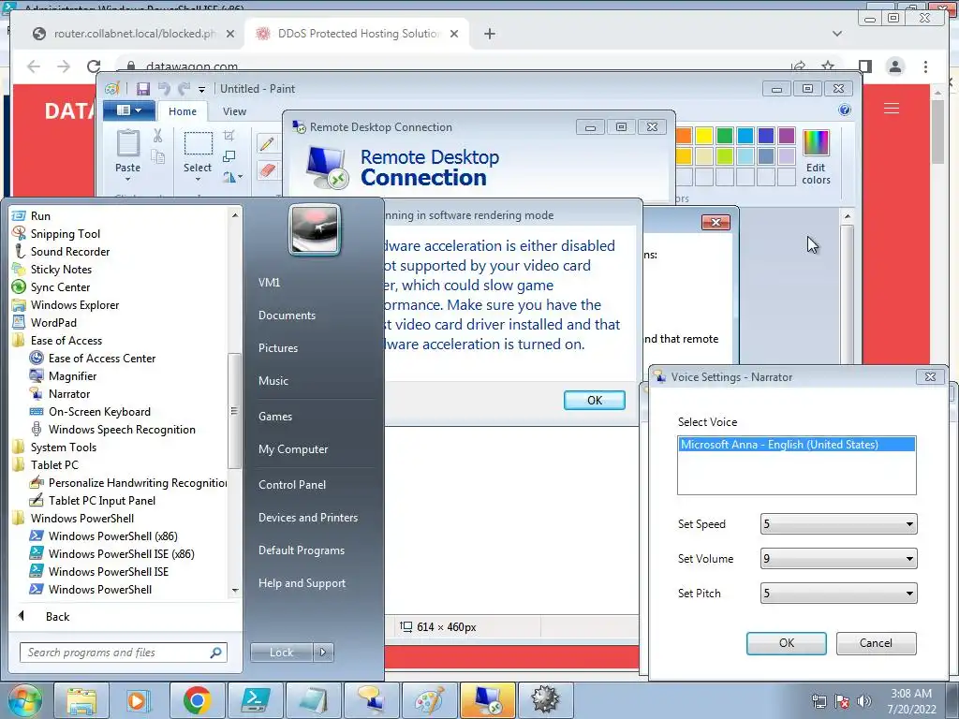Click the volume speaker tray icon

[x=864, y=700]
